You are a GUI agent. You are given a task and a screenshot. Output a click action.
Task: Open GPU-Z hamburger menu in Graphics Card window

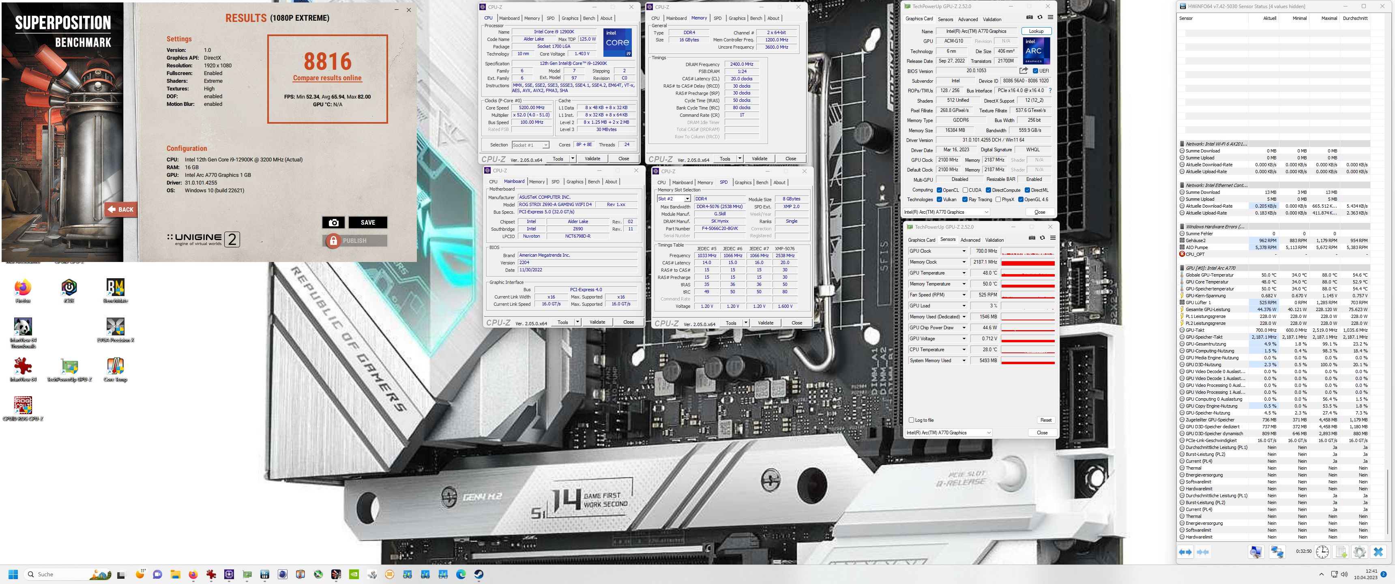[x=1050, y=17]
